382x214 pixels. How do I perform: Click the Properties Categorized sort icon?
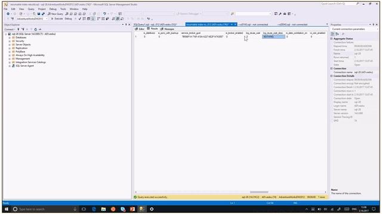point(333,34)
